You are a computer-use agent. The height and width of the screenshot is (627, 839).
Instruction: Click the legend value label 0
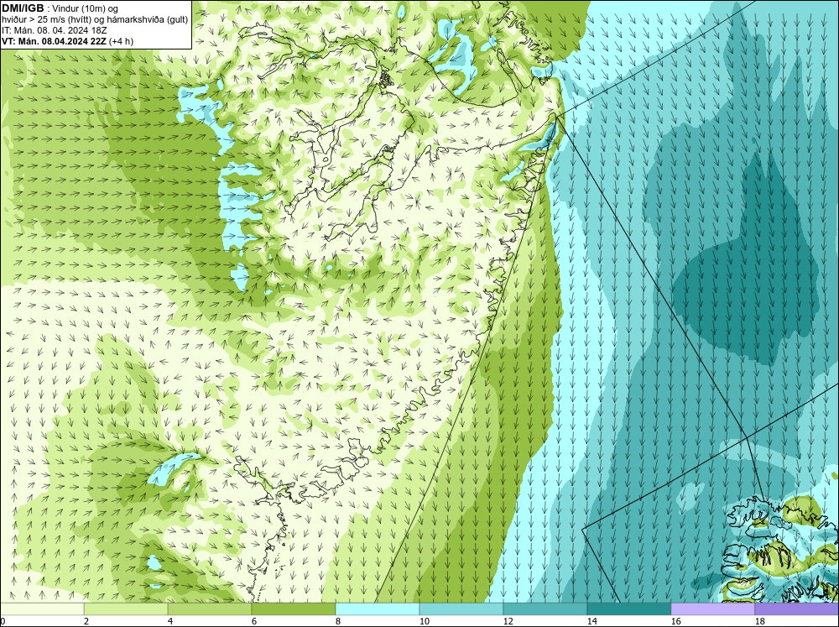point(3,621)
